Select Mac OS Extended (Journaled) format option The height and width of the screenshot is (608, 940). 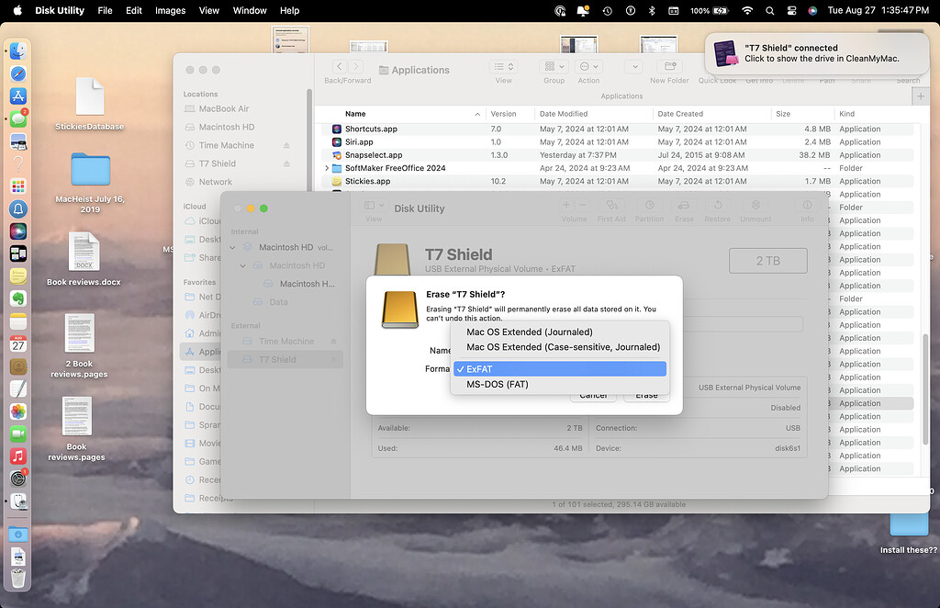[x=529, y=332]
